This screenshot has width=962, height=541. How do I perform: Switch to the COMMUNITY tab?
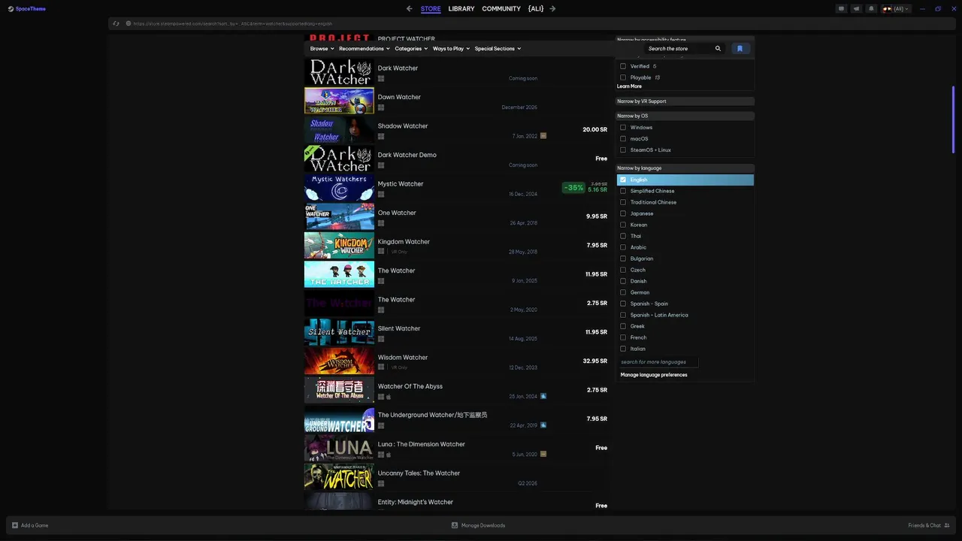(x=501, y=9)
